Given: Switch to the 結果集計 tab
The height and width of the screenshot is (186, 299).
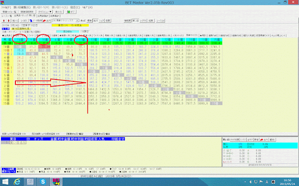Looking at the screenshot, I should click(55, 16).
